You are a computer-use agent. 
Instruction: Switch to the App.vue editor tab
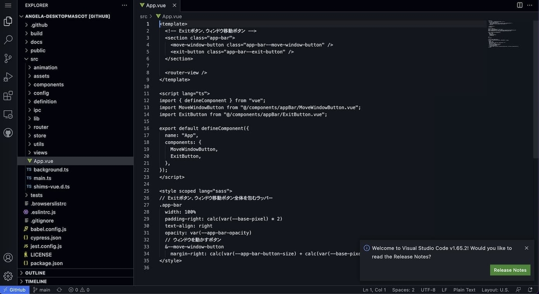tap(156, 6)
